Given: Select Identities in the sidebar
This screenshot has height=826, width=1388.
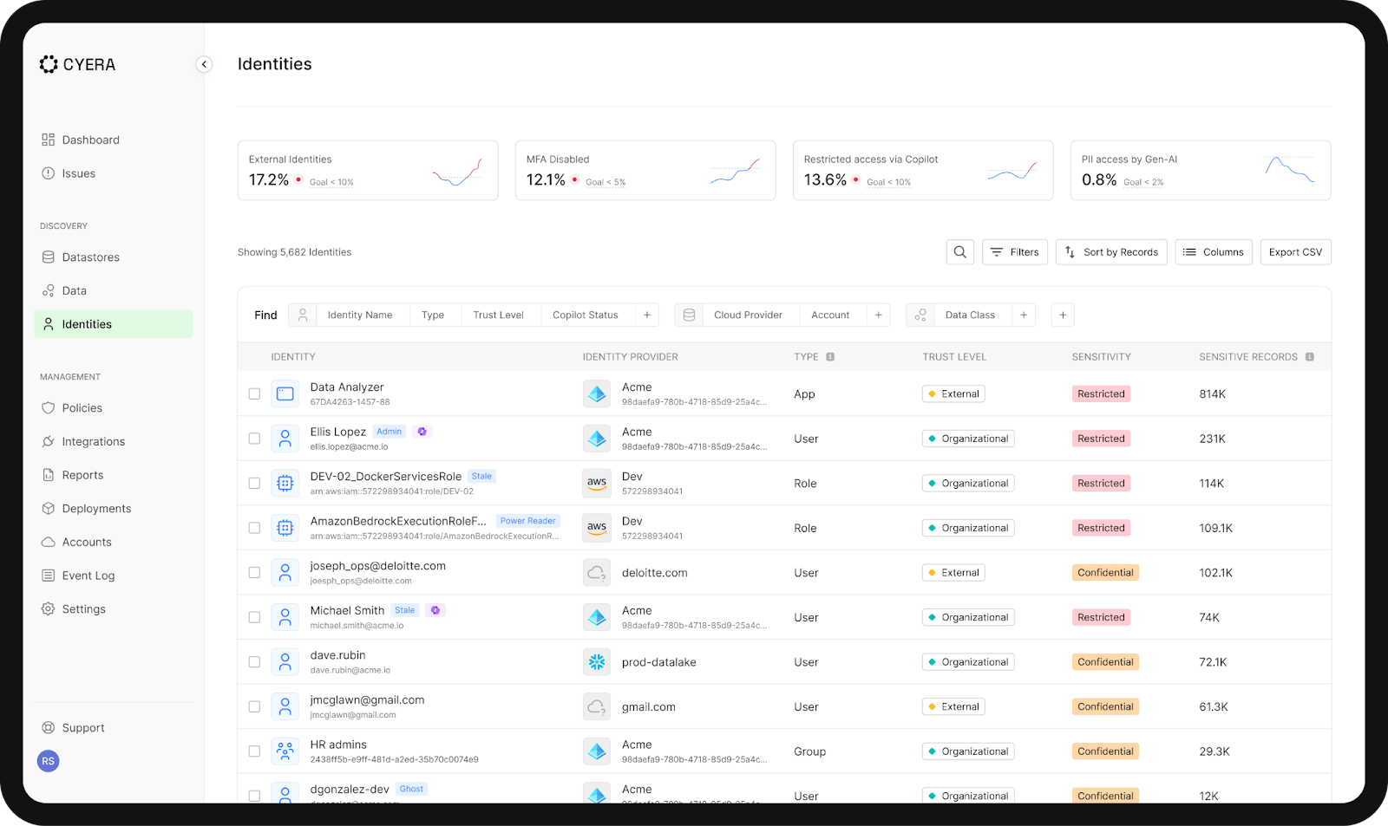Looking at the screenshot, I should click(x=114, y=324).
